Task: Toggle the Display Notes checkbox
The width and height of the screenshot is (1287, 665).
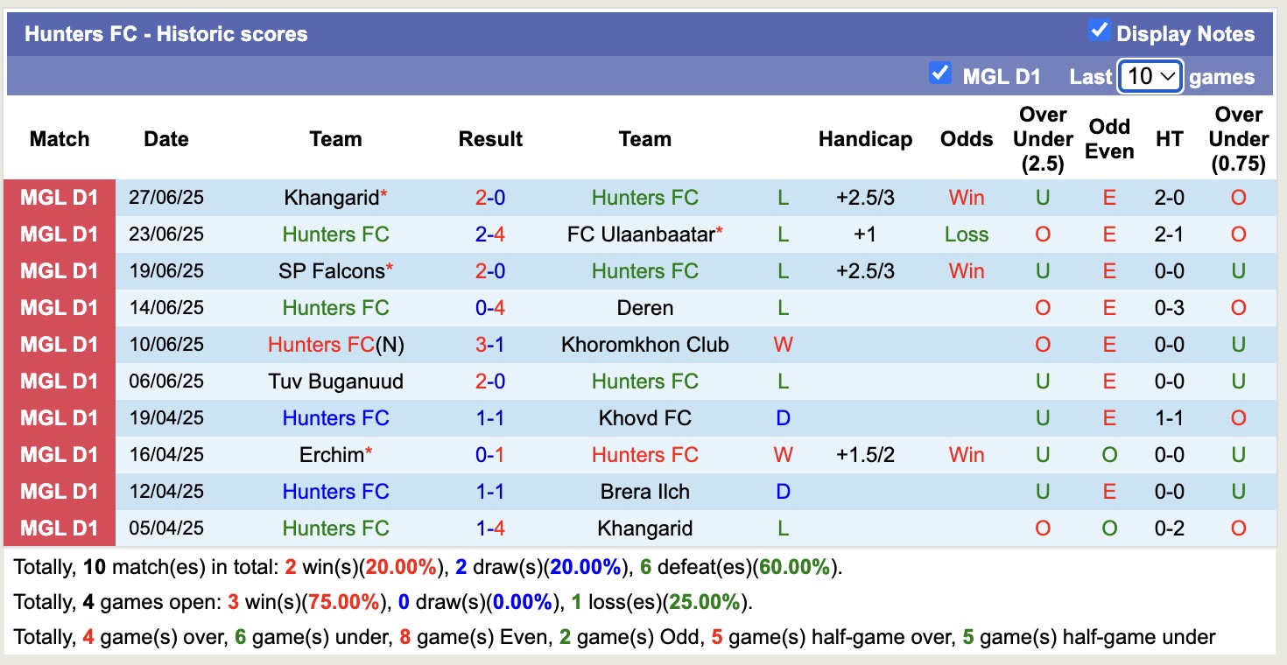Action: pos(1099,31)
